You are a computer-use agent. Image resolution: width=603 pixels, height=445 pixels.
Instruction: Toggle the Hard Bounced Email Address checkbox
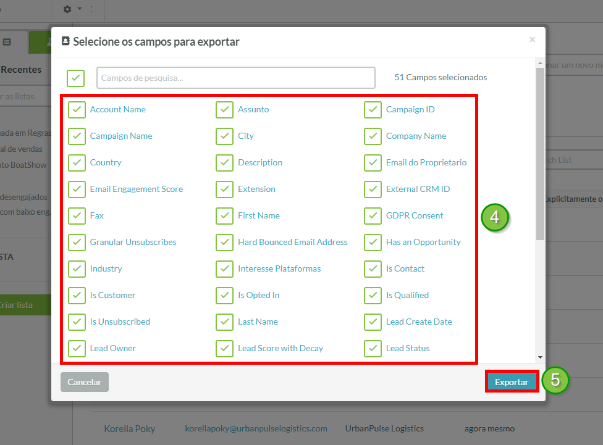[x=224, y=243]
